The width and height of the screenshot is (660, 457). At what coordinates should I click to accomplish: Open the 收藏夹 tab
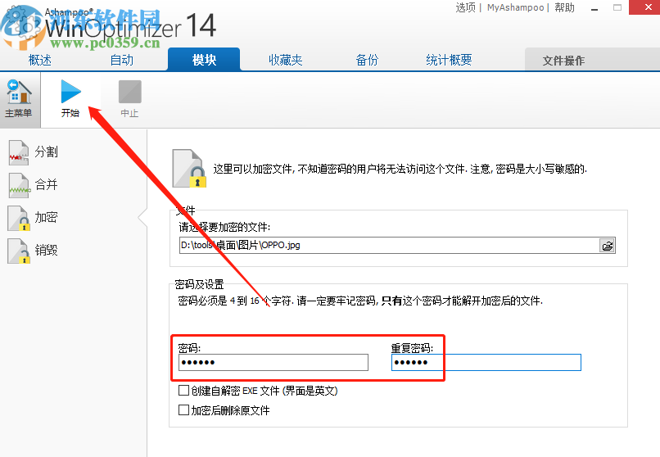click(286, 60)
